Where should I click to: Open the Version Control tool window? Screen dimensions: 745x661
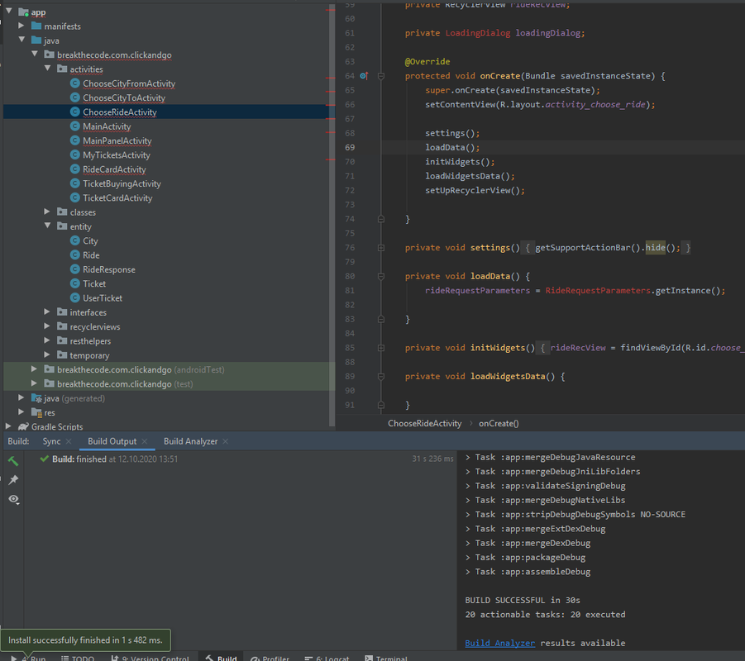coord(150,659)
